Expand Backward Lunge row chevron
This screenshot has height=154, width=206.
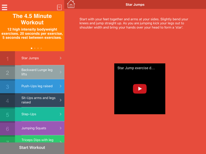click(x=61, y=72)
